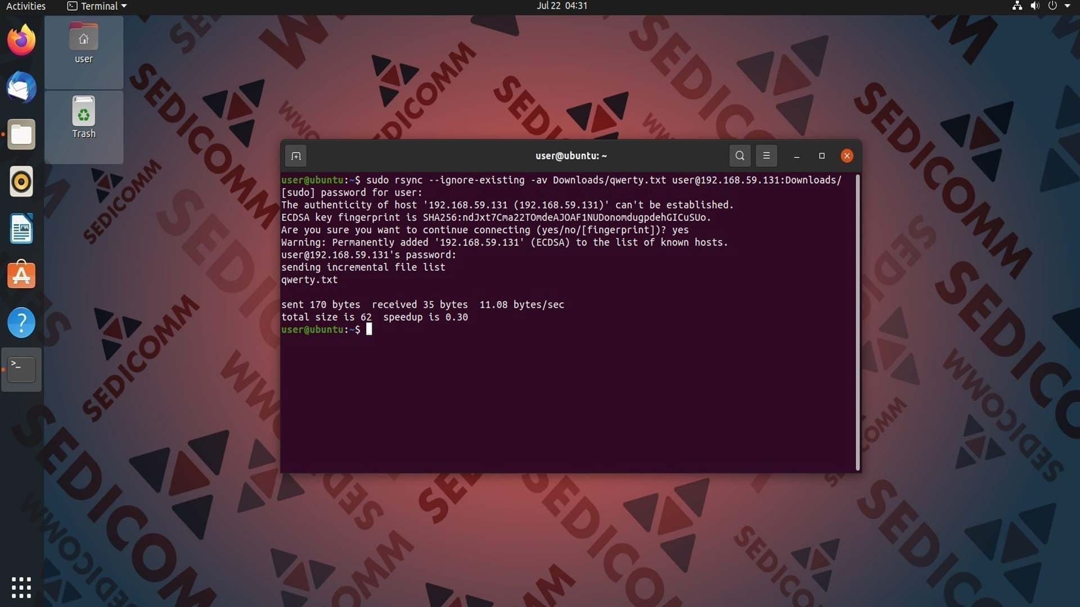Close the terminal window
This screenshot has width=1080, height=607.
click(x=847, y=156)
